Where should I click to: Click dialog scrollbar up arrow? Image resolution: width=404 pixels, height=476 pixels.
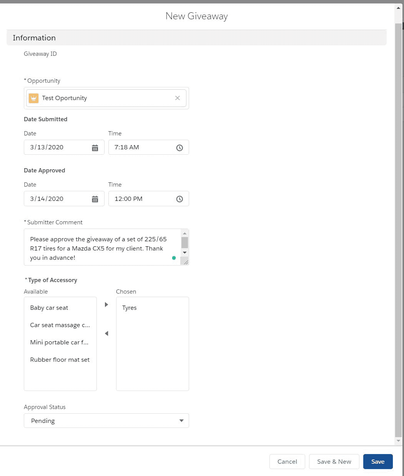(398, 8)
